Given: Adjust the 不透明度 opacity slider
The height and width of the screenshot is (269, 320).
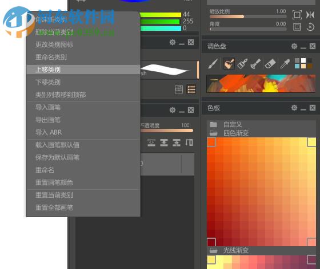Looking at the screenshot, I should pos(166,131).
